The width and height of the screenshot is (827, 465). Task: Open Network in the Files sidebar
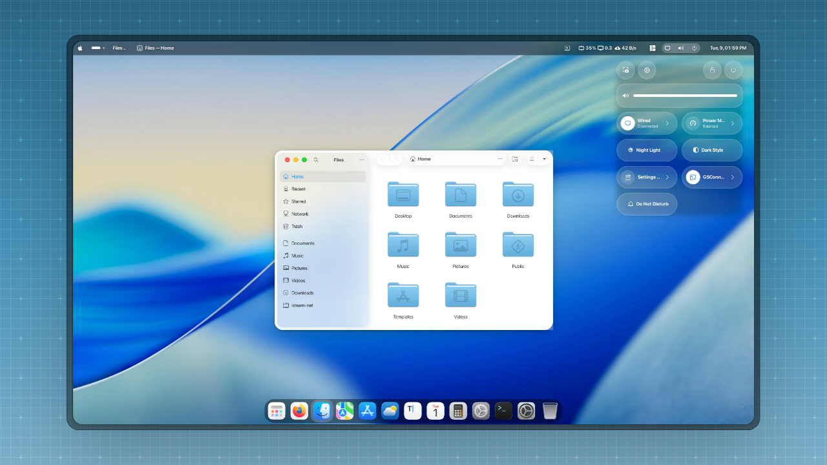322,214
